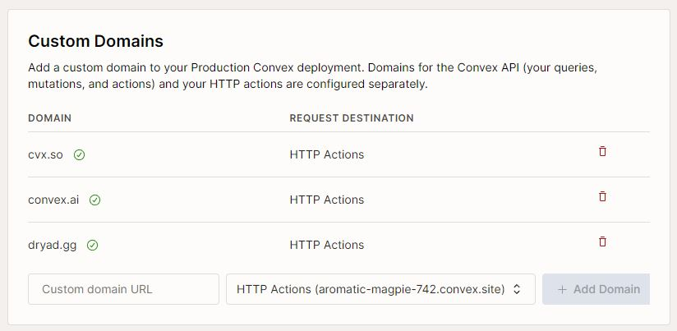Click HTTP Actions in the dryad.gg row

tap(326, 245)
